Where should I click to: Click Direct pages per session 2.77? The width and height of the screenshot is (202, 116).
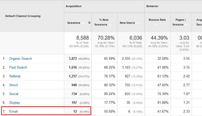pyautogui.click(x=186, y=85)
